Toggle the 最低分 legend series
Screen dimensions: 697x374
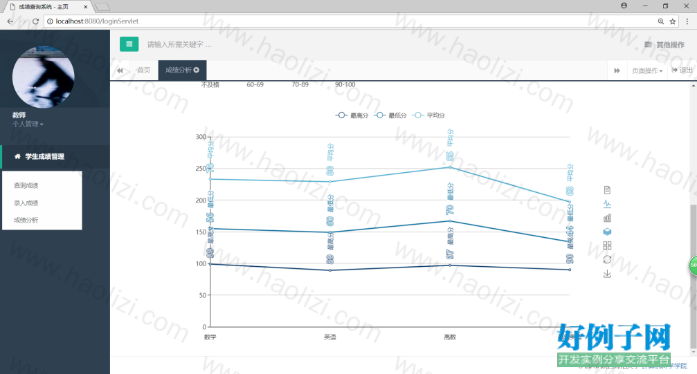pyautogui.click(x=390, y=115)
